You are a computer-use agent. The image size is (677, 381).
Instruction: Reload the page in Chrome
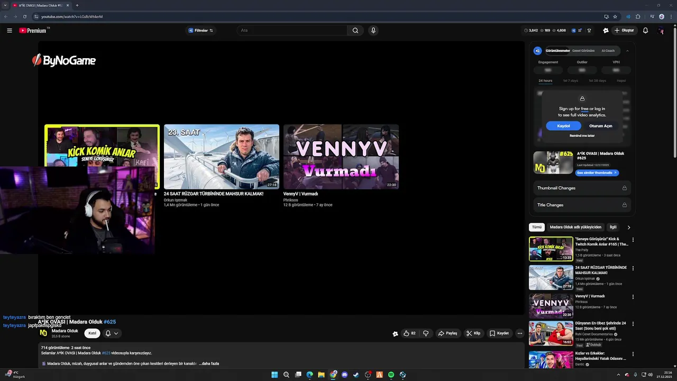pyautogui.click(x=24, y=16)
